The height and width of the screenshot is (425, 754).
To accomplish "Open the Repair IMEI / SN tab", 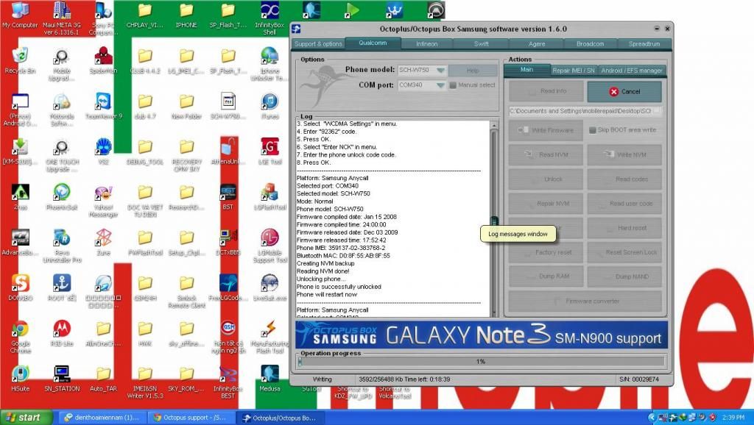I will 573,71.
